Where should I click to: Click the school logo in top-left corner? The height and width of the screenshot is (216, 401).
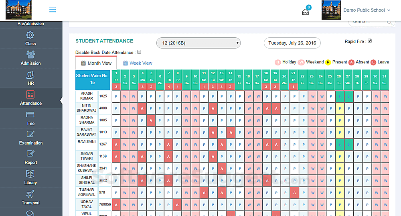tap(18, 10)
